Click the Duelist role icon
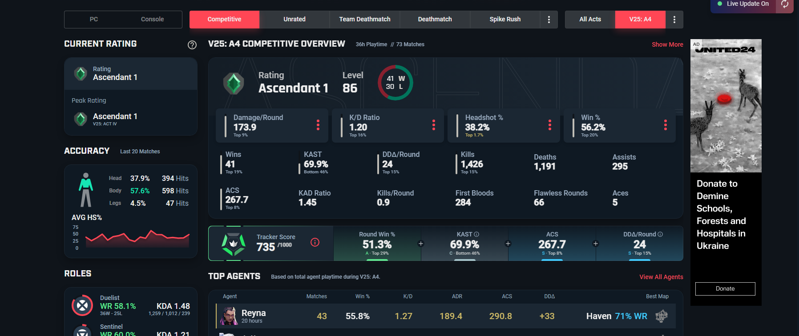 (x=82, y=305)
